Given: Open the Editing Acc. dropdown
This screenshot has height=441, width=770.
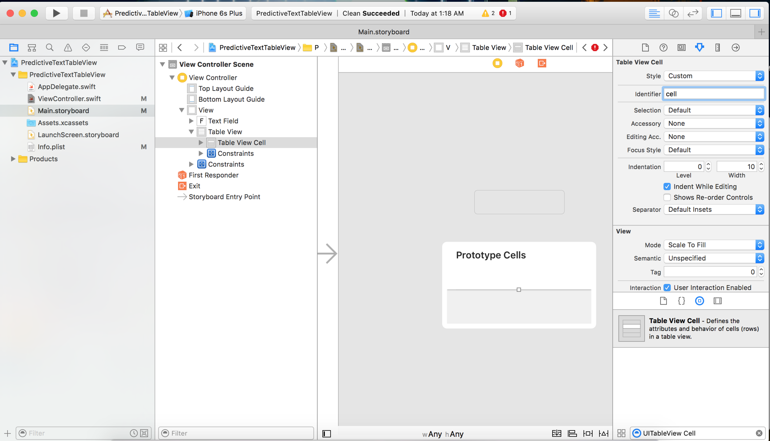Looking at the screenshot, I should (714, 136).
